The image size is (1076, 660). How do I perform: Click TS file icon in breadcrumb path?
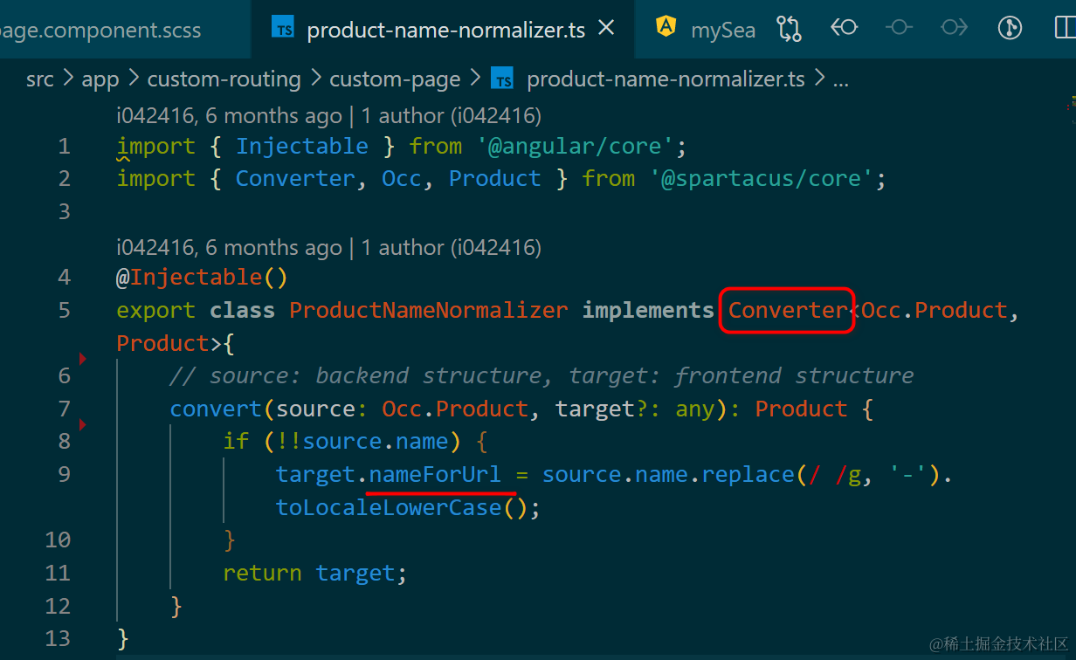[502, 79]
